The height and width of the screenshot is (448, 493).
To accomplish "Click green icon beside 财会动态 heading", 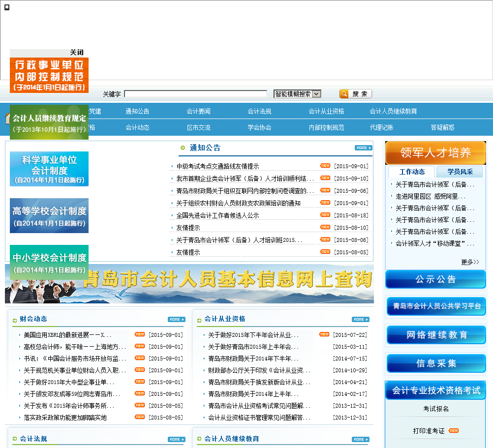I will pyautogui.click(x=15, y=321).
